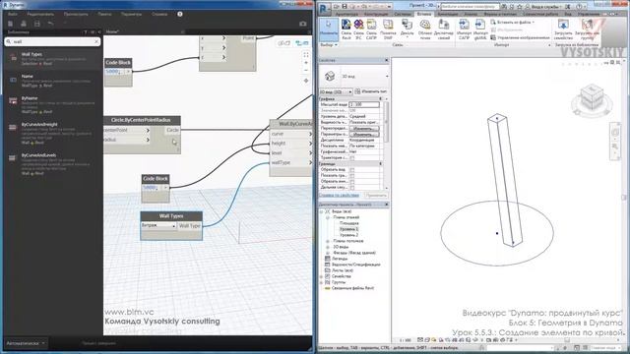The height and width of the screenshot is (354, 630).
Task: Click the view scale input field in Properties
Action: tap(364, 104)
